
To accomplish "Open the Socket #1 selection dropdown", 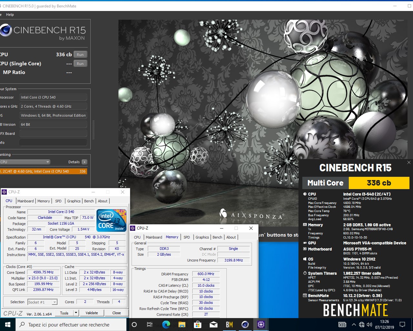I will tap(42, 302).
